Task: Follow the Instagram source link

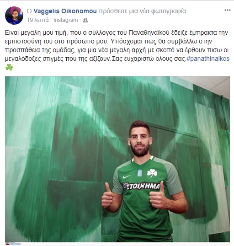Action: click(65, 20)
